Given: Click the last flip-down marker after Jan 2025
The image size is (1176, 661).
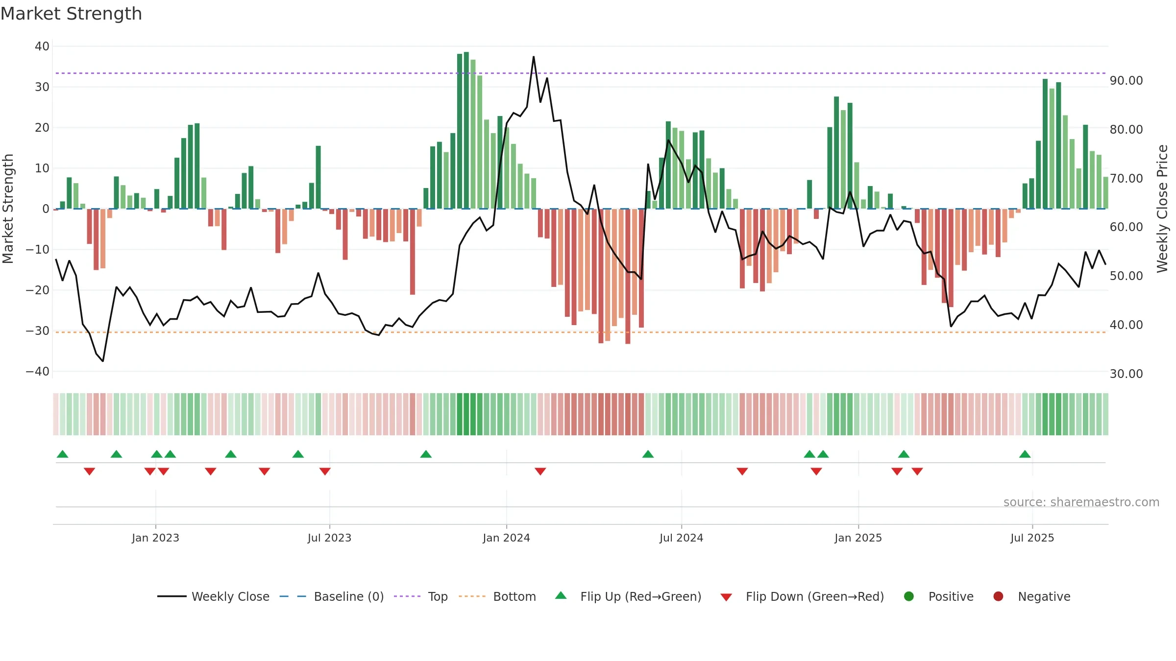Looking at the screenshot, I should click(x=917, y=472).
